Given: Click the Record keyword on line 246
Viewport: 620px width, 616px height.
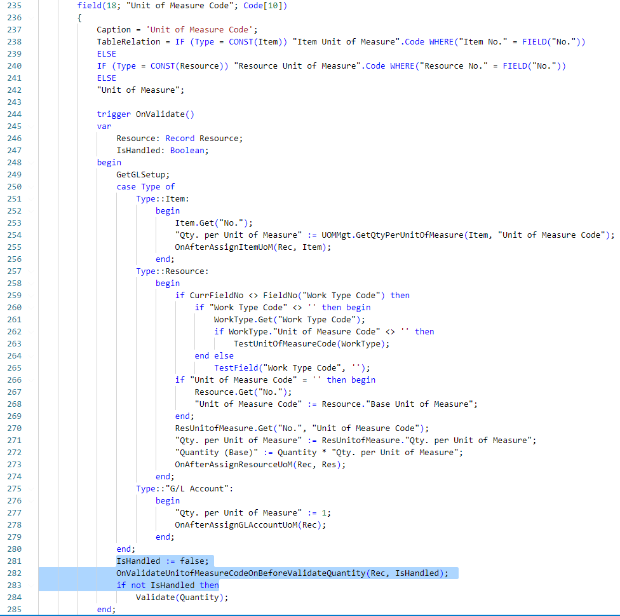Looking at the screenshot, I should (x=180, y=138).
